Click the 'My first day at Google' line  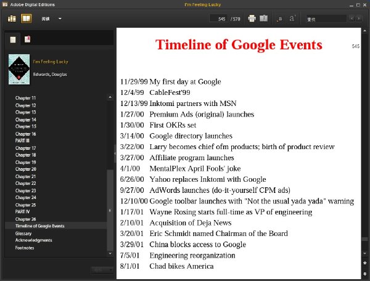[185, 81]
